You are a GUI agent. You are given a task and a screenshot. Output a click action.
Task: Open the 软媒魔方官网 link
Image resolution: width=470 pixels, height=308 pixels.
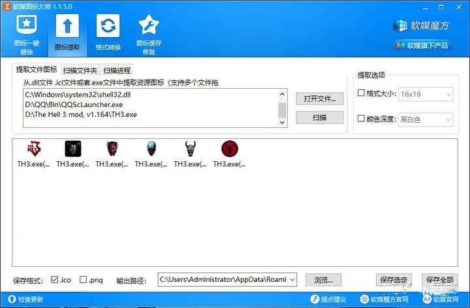tap(384, 299)
